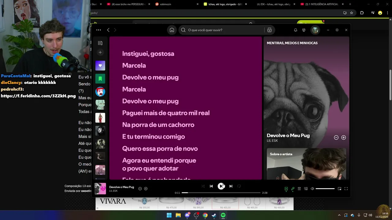Open now playing album cover thumbnail
Image resolution: width=392 pixels, height=220 pixels.
click(x=100, y=189)
